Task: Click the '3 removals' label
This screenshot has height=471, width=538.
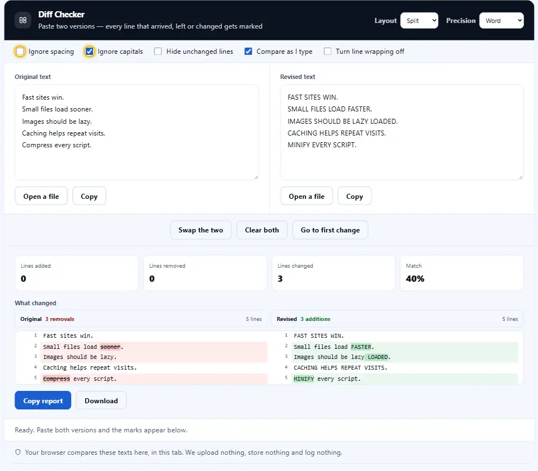Action: 60,319
